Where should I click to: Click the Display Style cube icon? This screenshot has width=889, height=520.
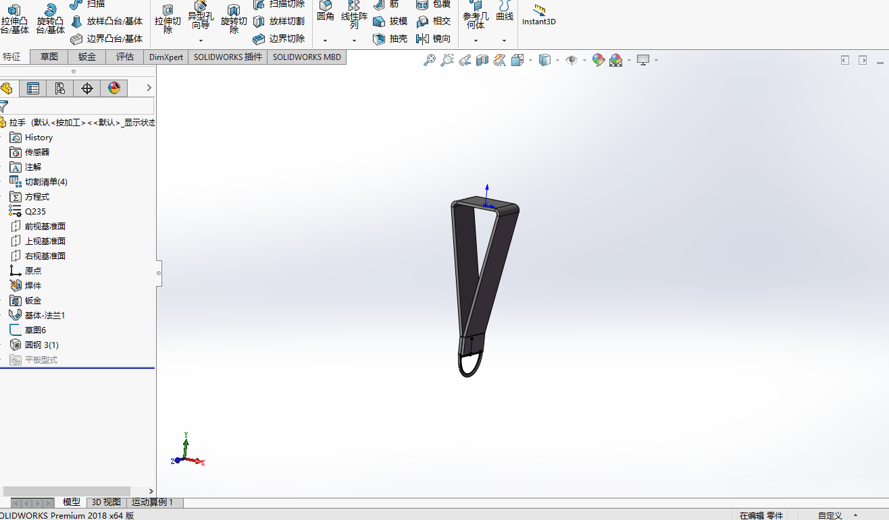coord(544,60)
